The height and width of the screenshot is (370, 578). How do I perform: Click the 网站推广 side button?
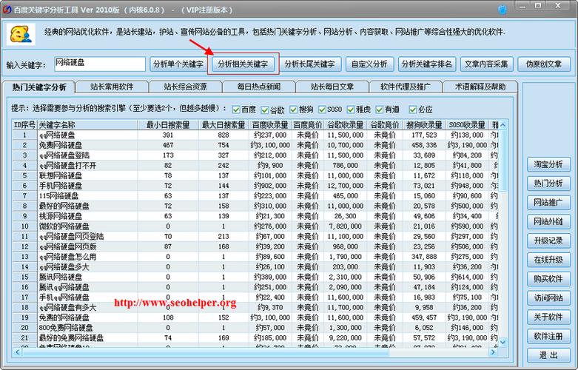coord(548,203)
